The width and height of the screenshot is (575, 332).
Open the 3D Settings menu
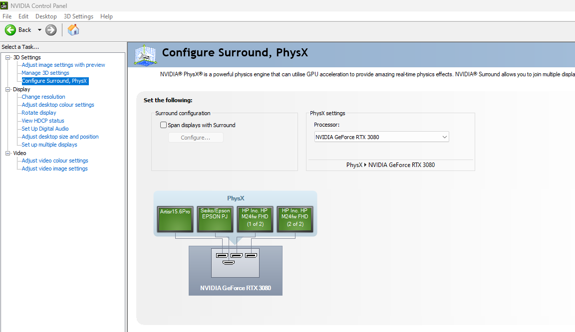tap(78, 16)
